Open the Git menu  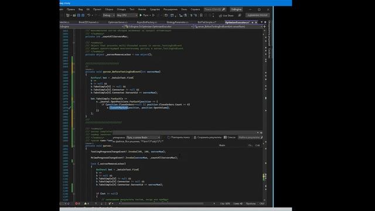(88, 9)
